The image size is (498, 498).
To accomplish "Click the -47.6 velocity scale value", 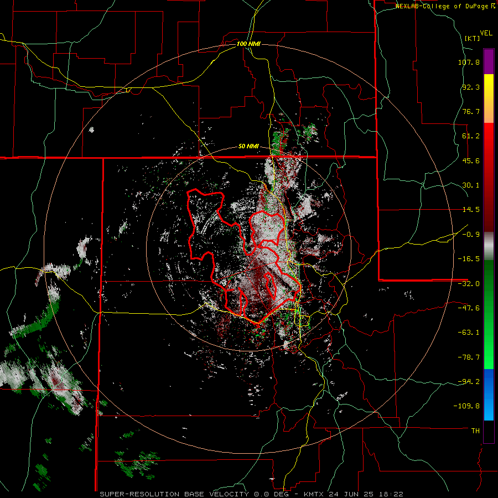I will 469,308.
